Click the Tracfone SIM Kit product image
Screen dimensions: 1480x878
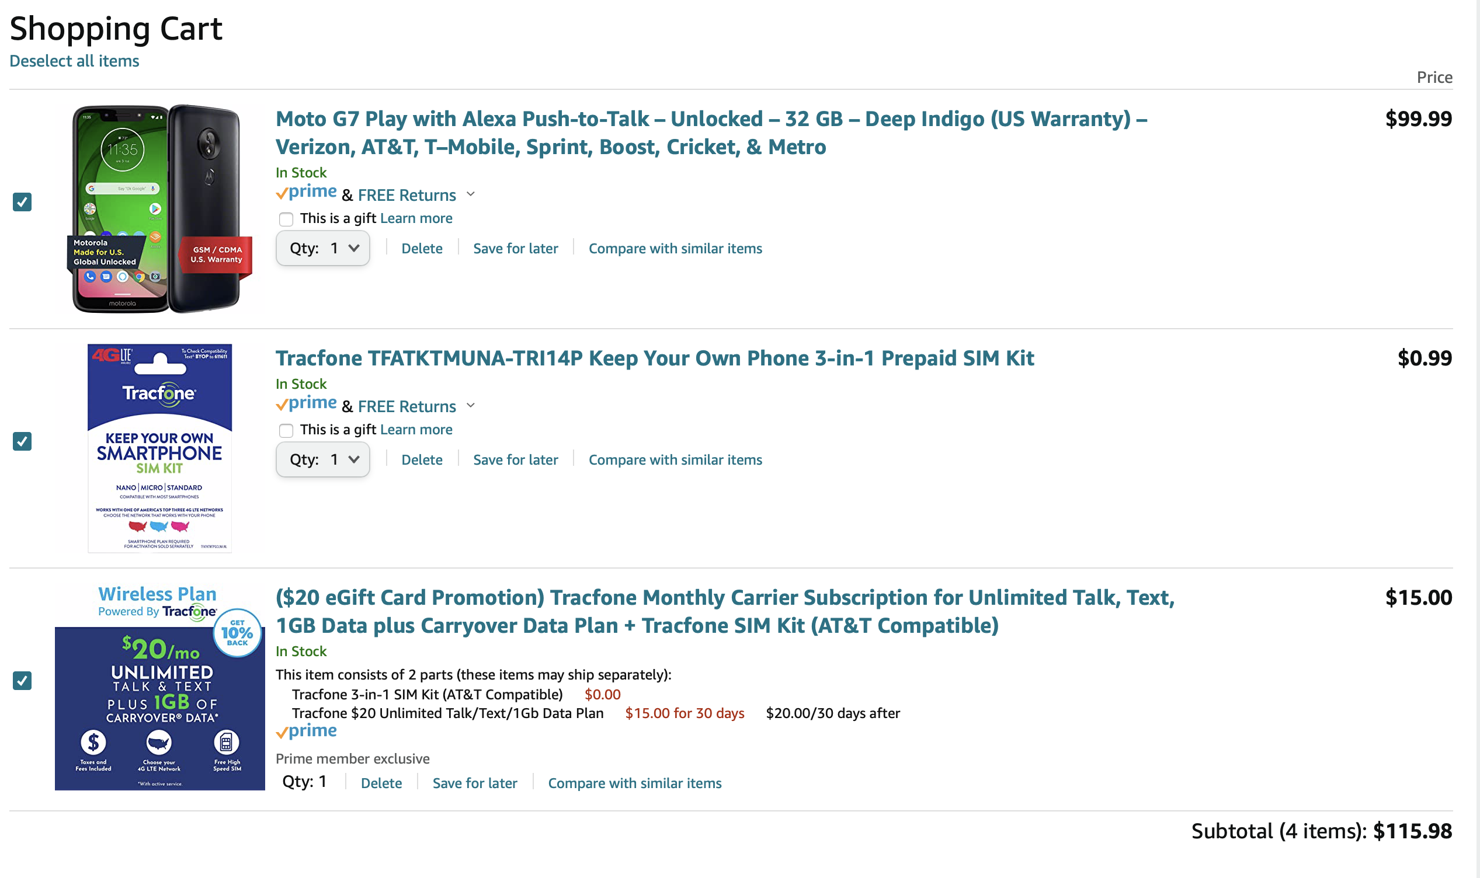tap(159, 448)
